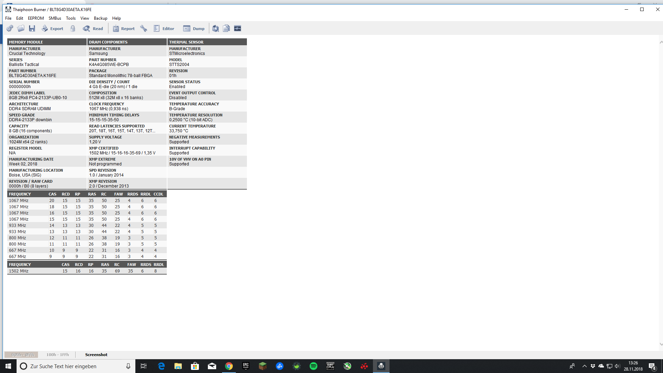Click the magnifier search icon after Dump
Viewport: 663px width, 373px height.
215,29
